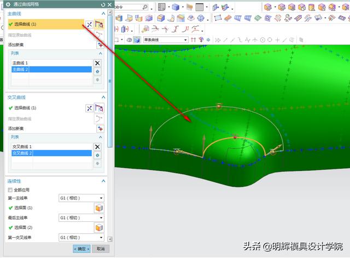
Task: Click the 取消 button
Action: (101, 249)
